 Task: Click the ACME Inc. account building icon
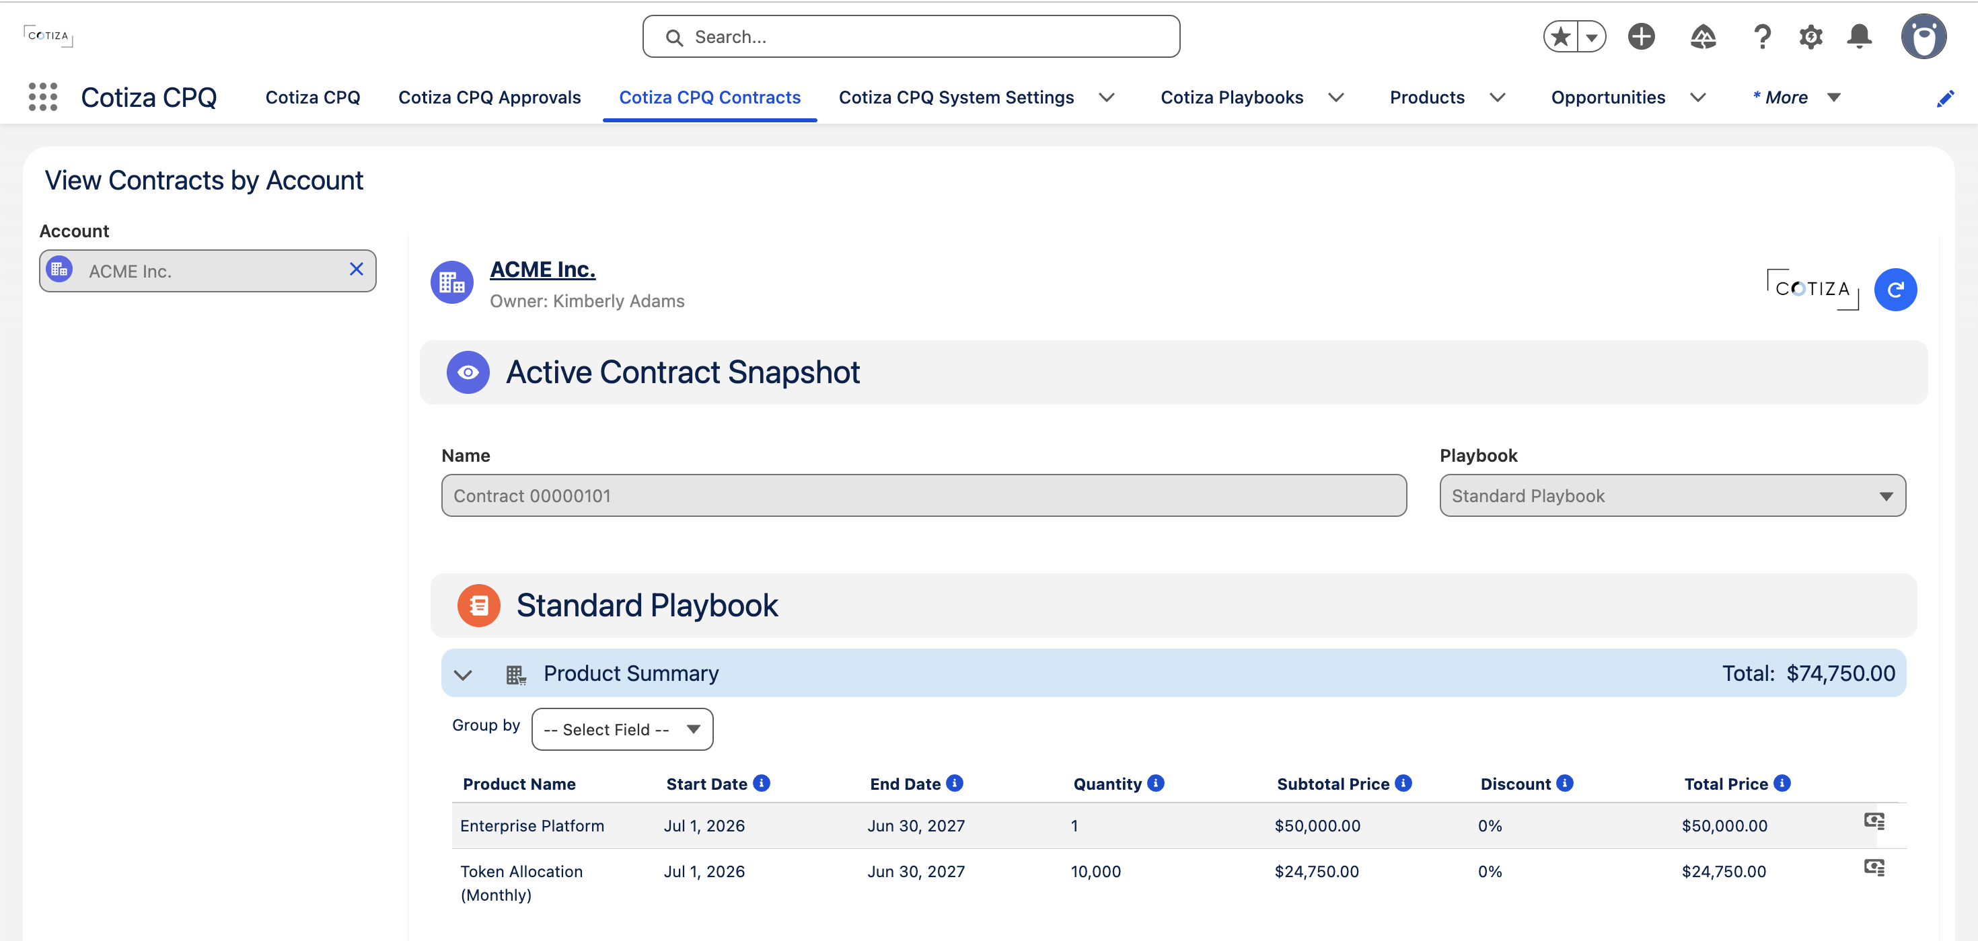pos(451,282)
